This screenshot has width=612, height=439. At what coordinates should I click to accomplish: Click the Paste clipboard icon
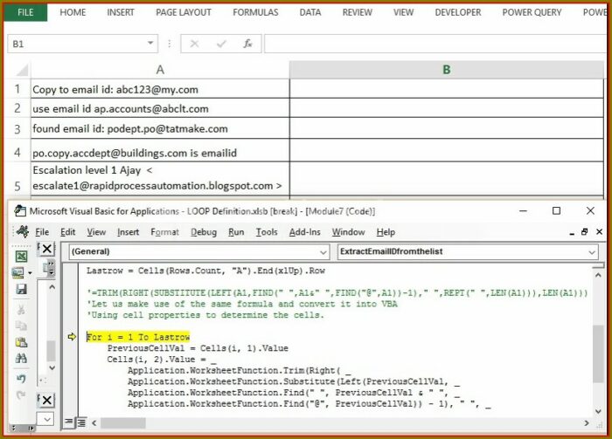(x=21, y=342)
